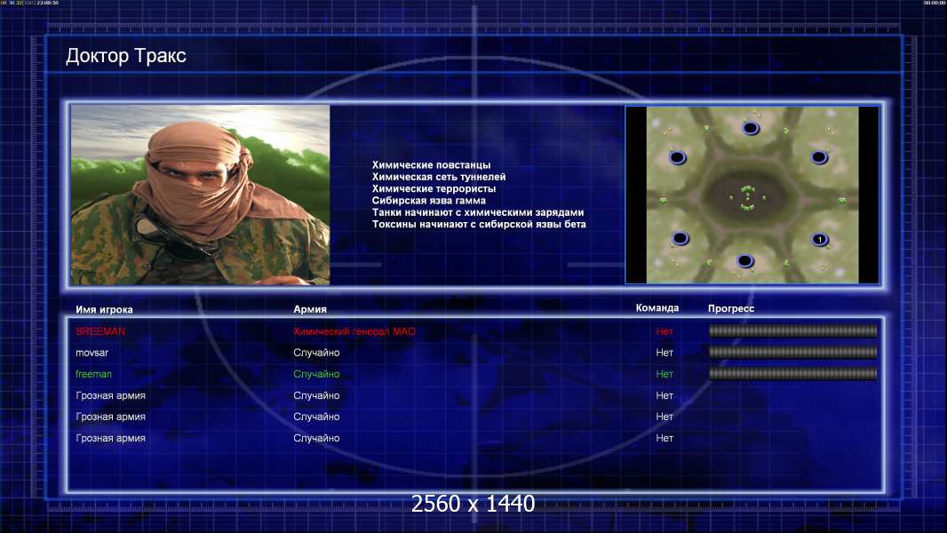Click SREEMAN's loading progress bar
The image size is (947, 533).
793,330
